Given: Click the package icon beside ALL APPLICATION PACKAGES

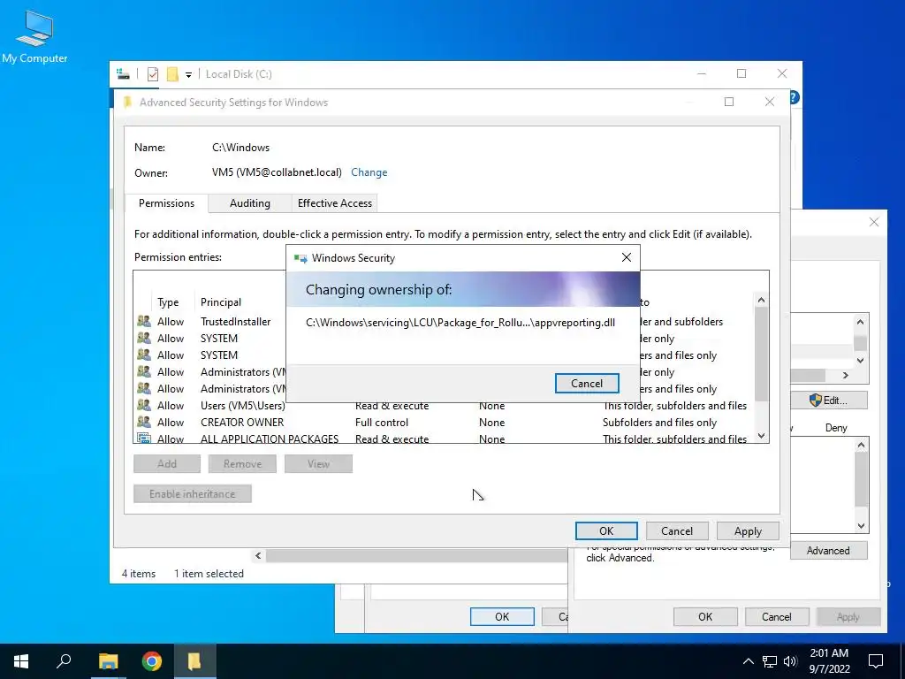Looking at the screenshot, I should 144,439.
